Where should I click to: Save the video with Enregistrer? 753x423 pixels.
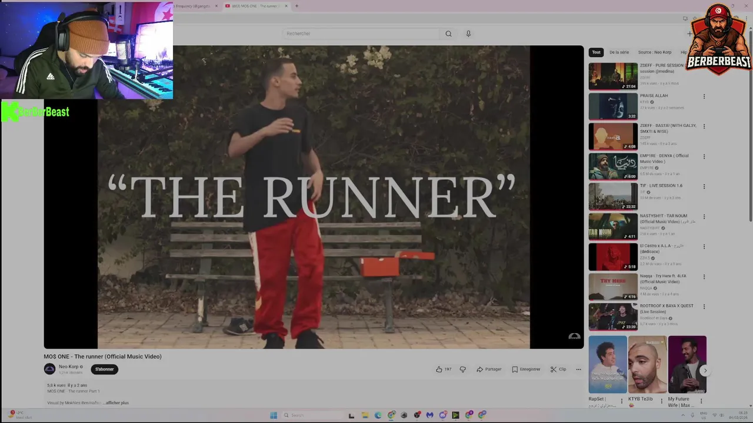click(526, 369)
